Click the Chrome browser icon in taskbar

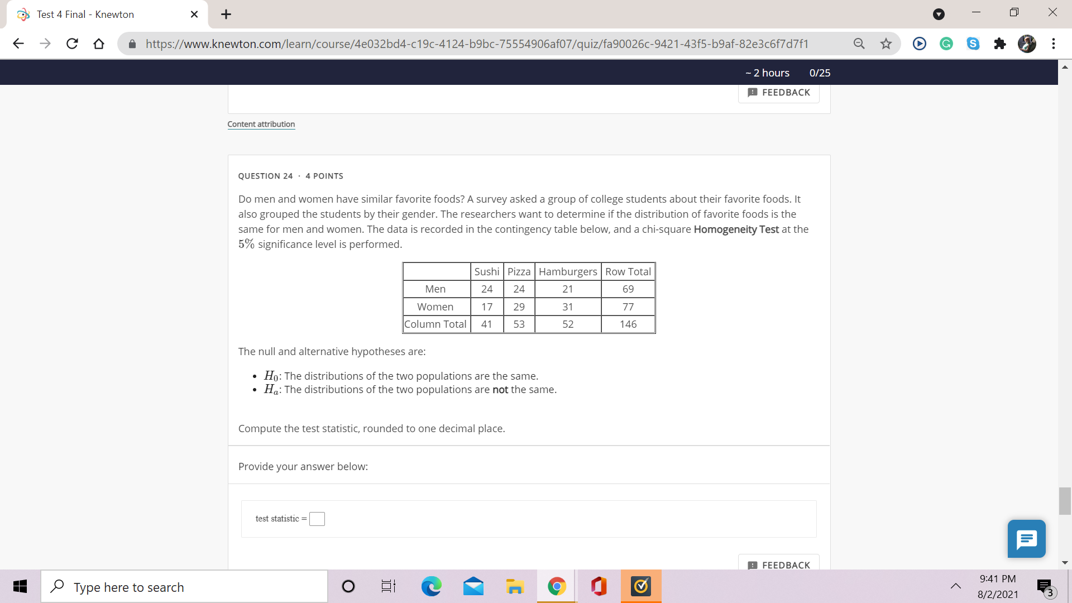click(x=556, y=586)
